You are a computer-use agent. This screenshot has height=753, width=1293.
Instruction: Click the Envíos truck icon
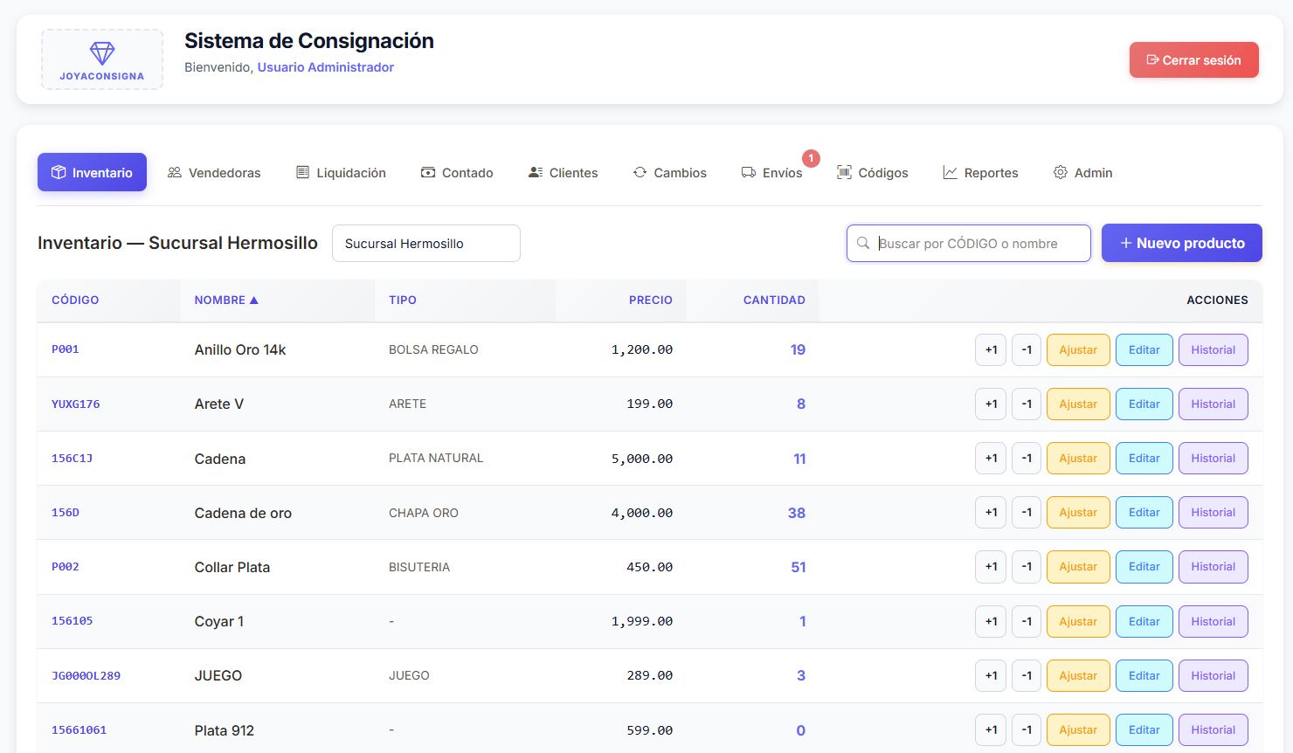pyautogui.click(x=749, y=173)
